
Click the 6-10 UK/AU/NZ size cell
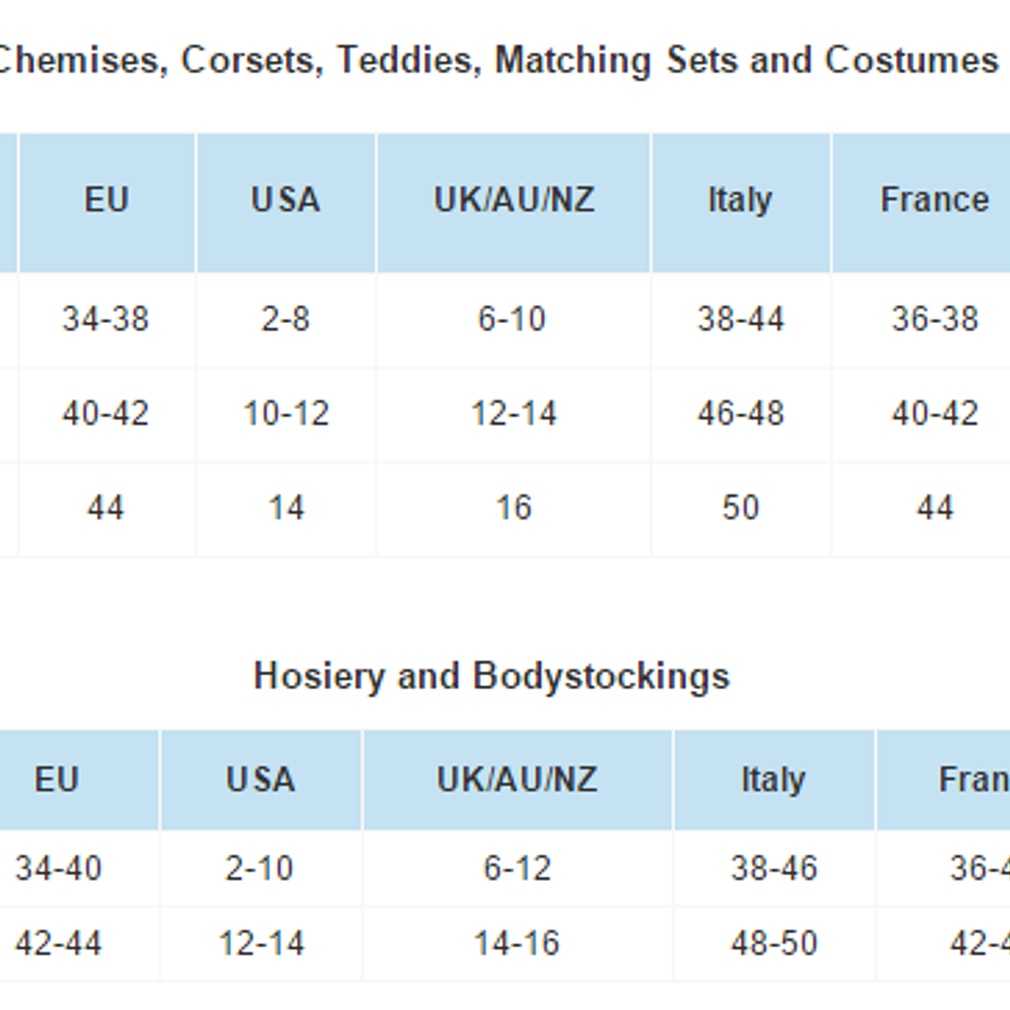pos(512,319)
